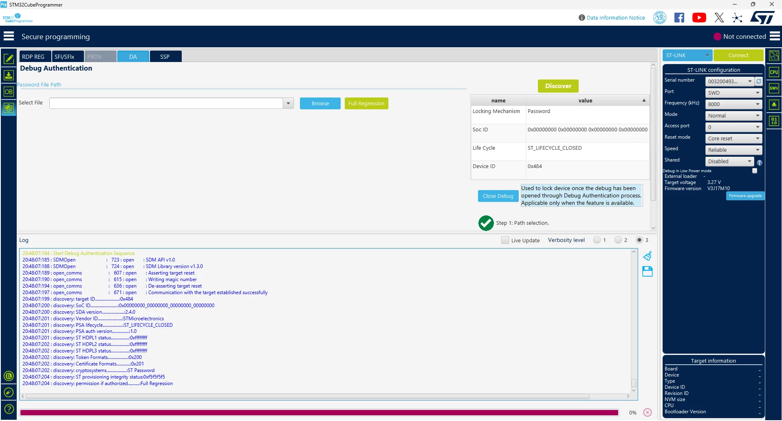Switch to the DA tab

click(133, 56)
